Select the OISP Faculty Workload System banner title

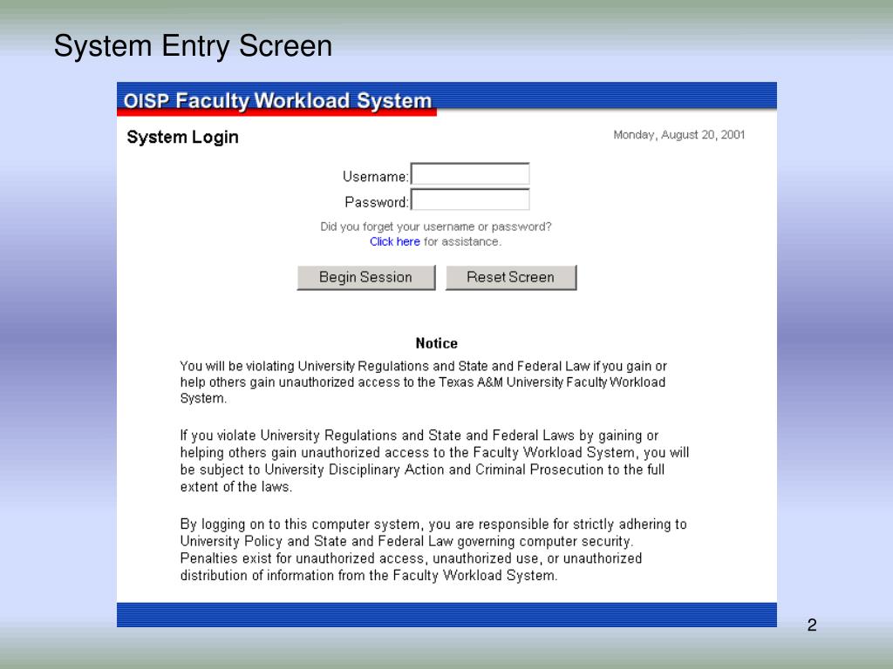[277, 101]
